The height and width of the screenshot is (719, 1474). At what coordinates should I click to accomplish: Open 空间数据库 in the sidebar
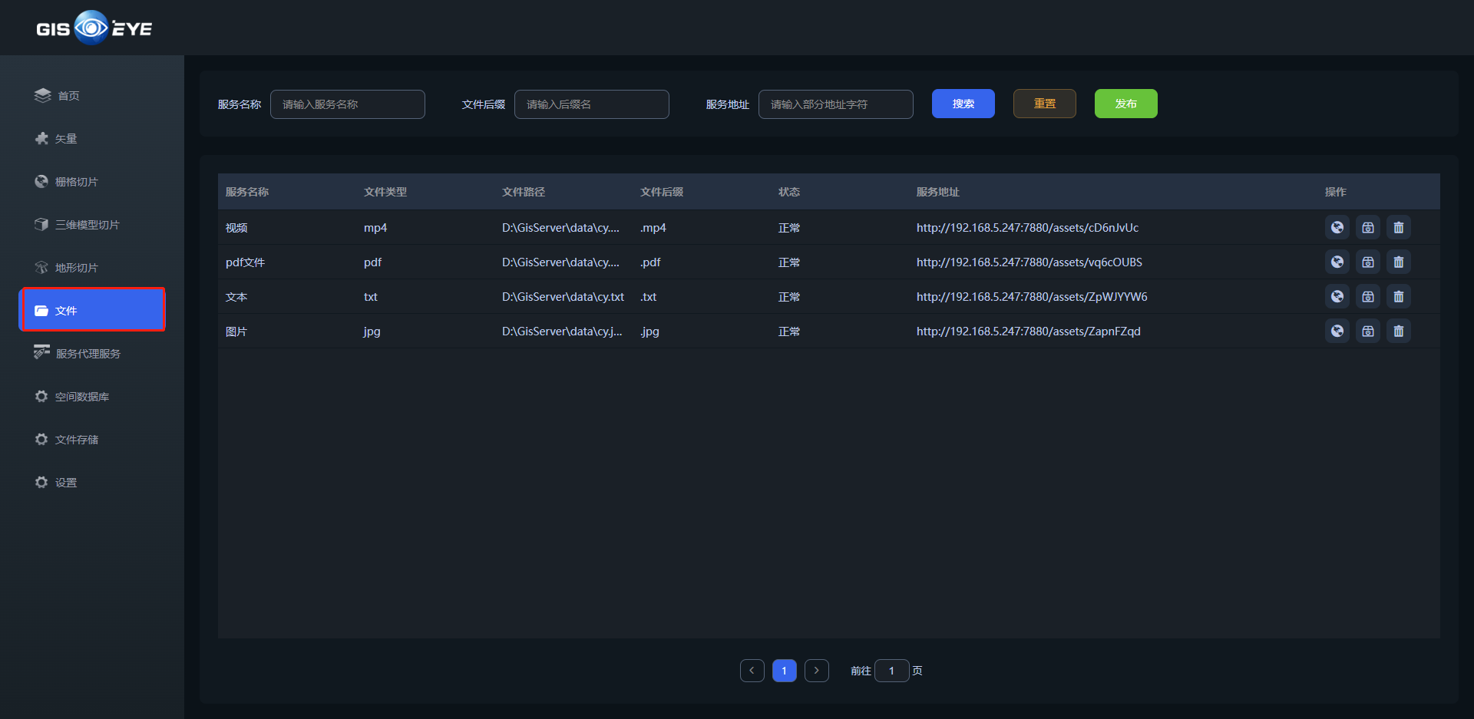pyautogui.click(x=92, y=396)
